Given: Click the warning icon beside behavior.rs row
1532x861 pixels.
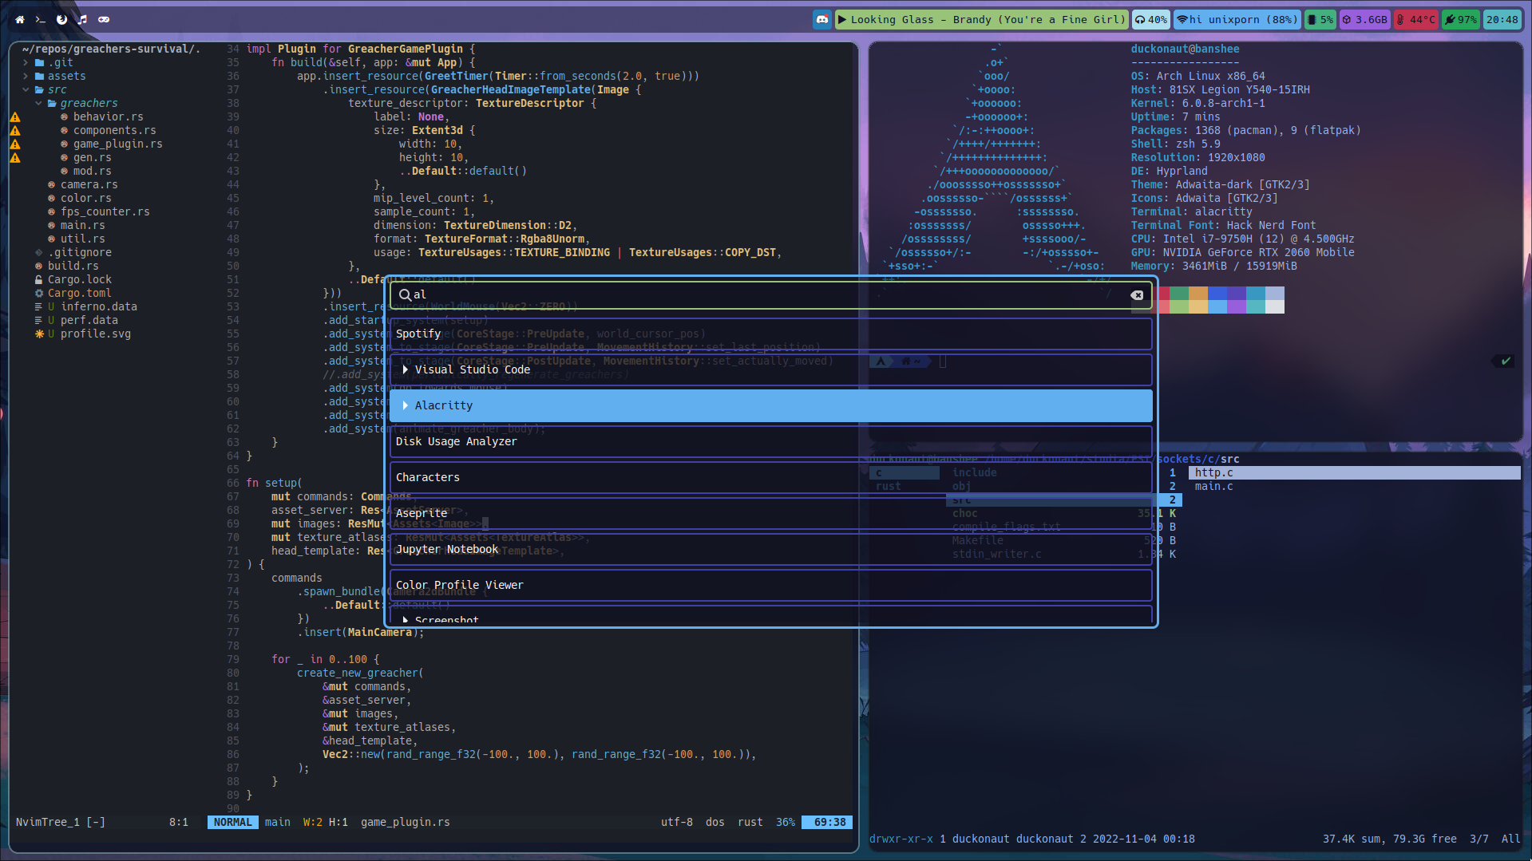Looking at the screenshot, I should (x=15, y=117).
